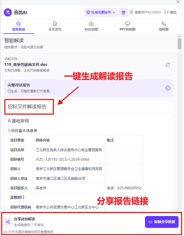Switch to the AI实拍图 tab
Image resolution: width=184 pixels, height=236 pixels.
[x=91, y=26]
